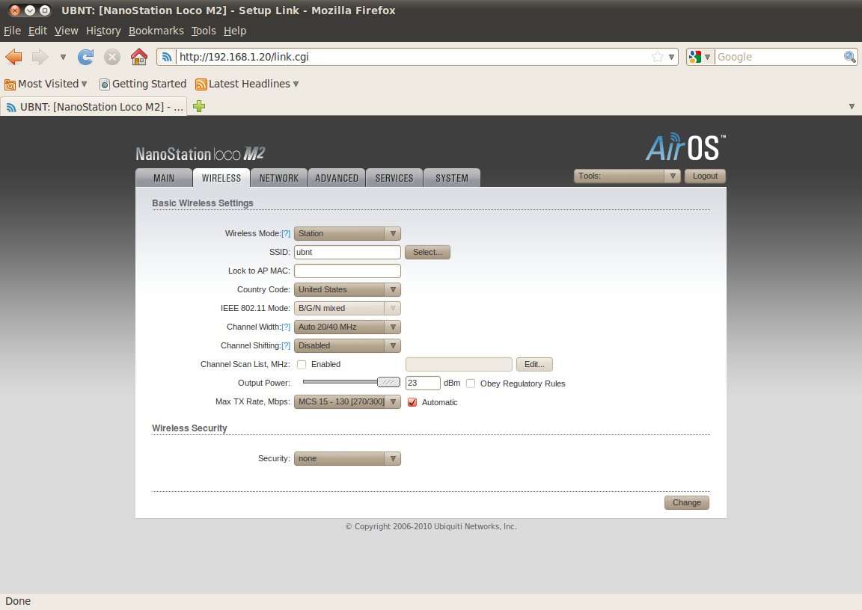Open new tab with plus icon
Viewport: 862px width, 610px height.
(x=199, y=107)
